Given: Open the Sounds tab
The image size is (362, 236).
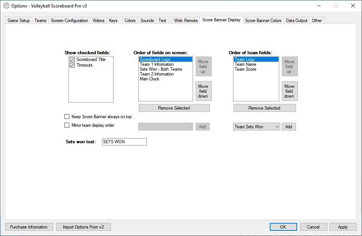Looking at the screenshot, I should point(147,21).
